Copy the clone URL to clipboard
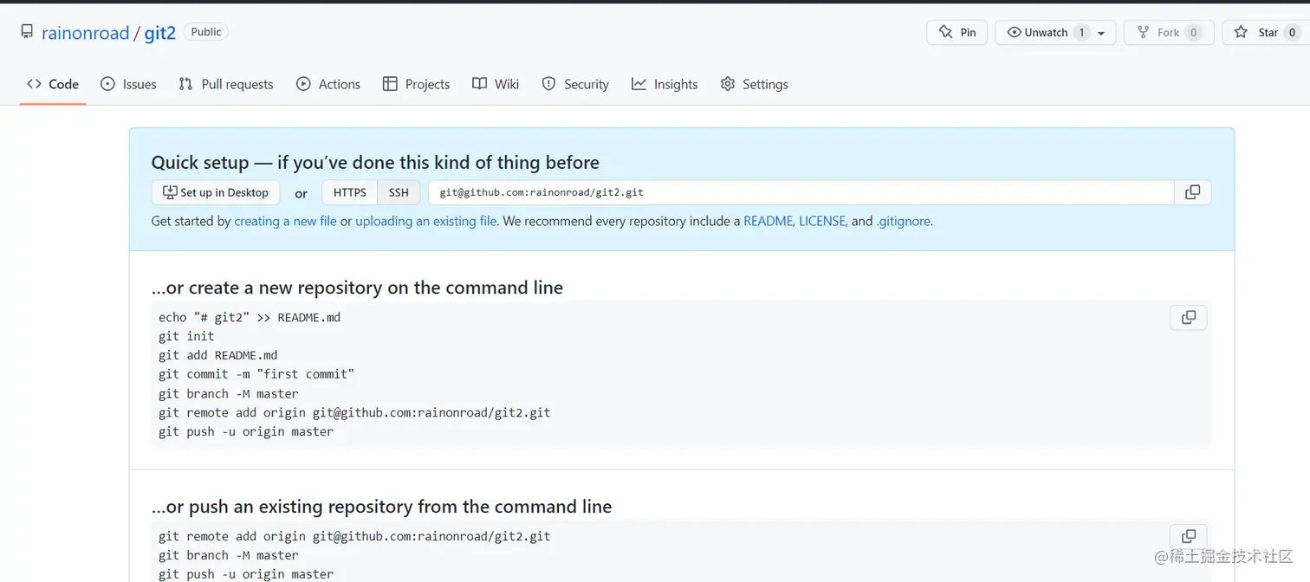The height and width of the screenshot is (582, 1310). point(1193,192)
